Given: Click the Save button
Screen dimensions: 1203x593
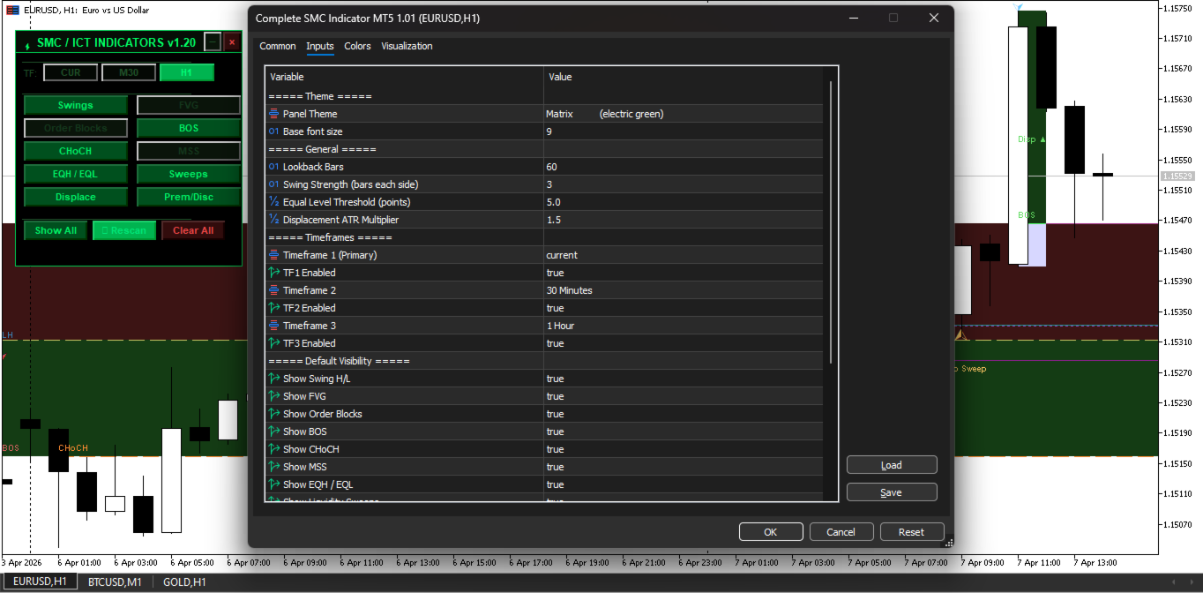Looking at the screenshot, I should tap(892, 492).
